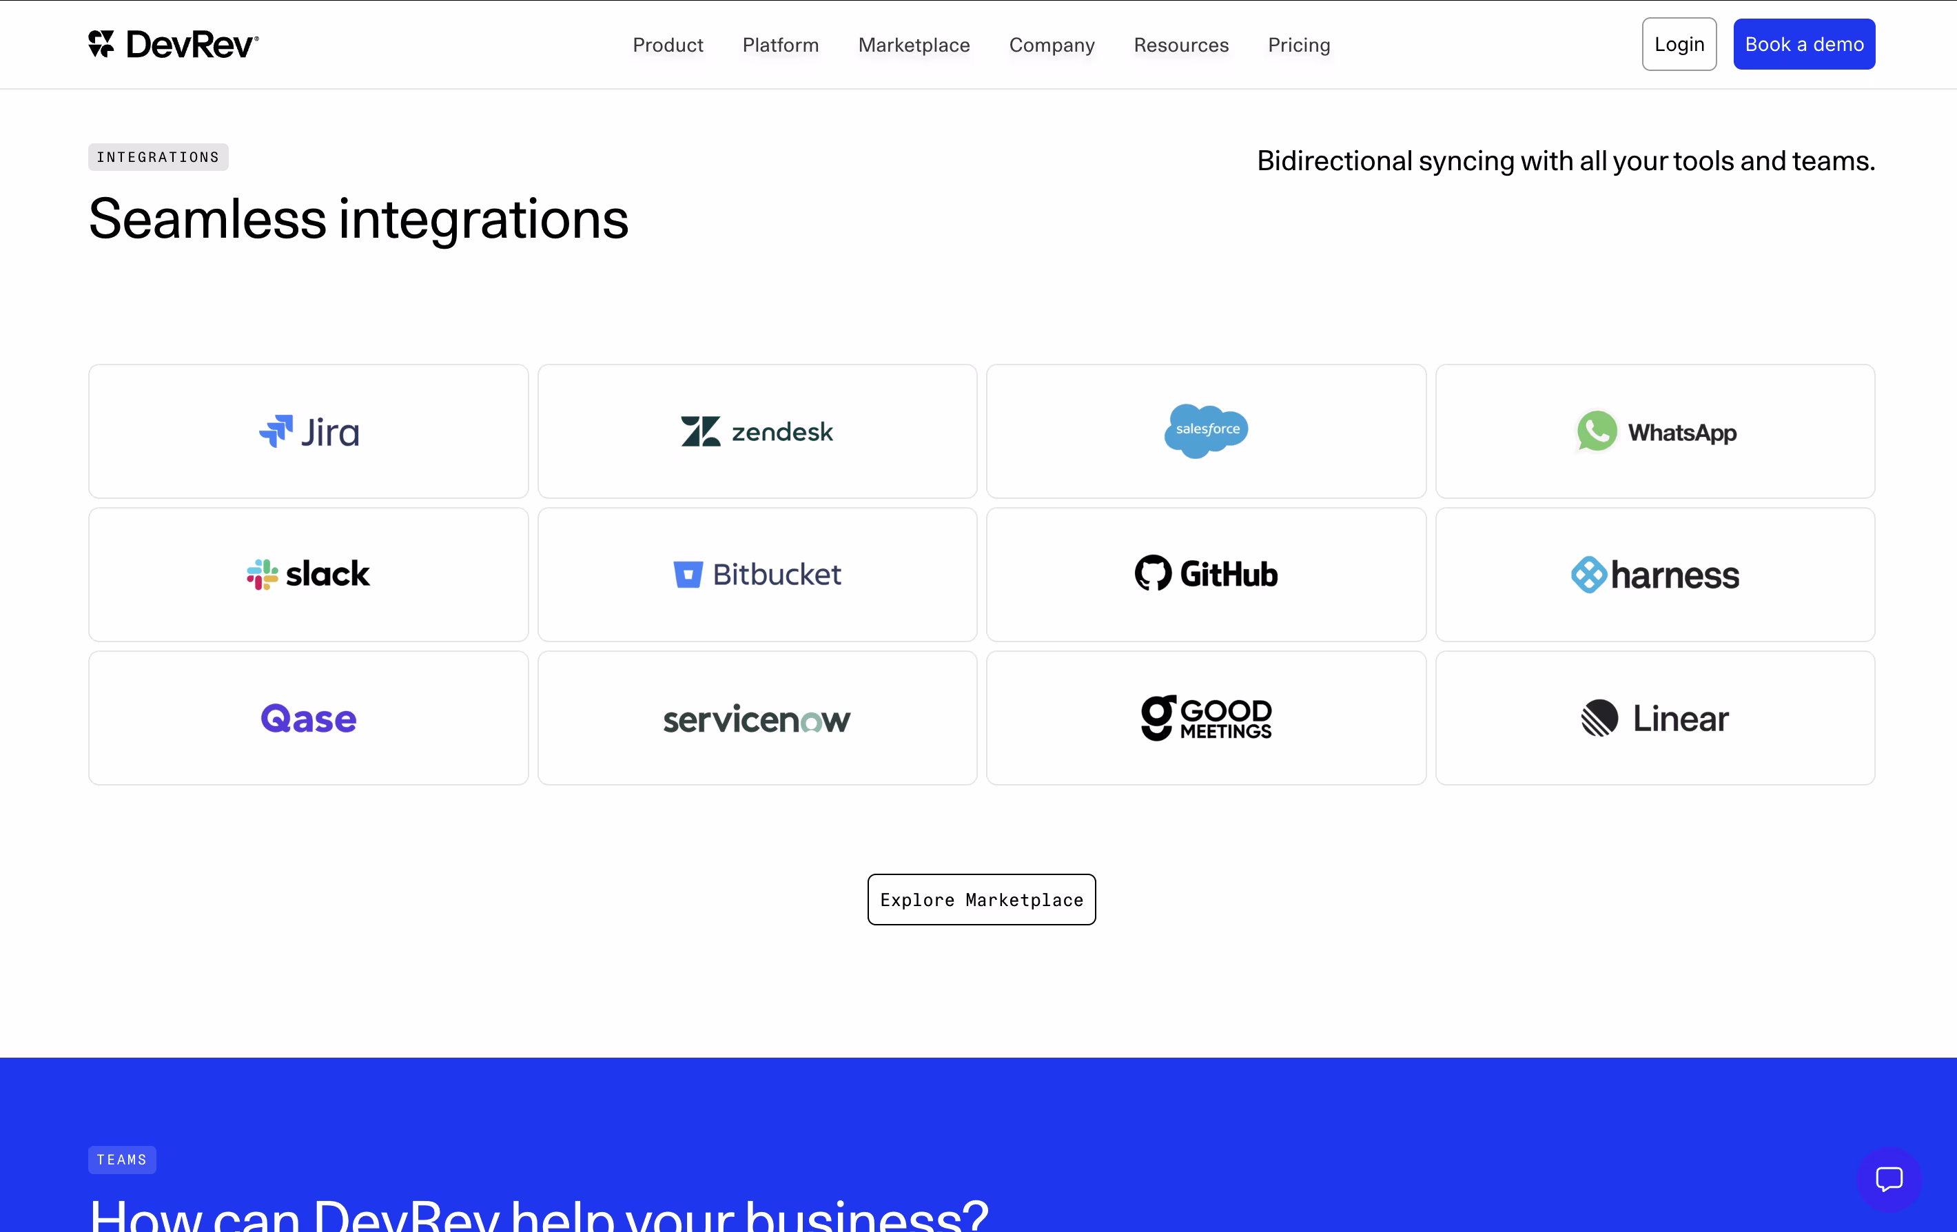Click the Login button
Screen dimensions: 1957x1232
[1679, 44]
